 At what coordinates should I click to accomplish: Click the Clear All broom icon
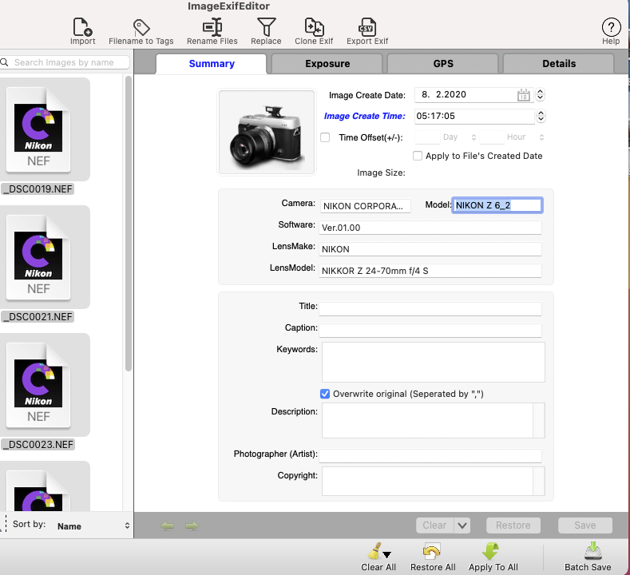pos(374,551)
